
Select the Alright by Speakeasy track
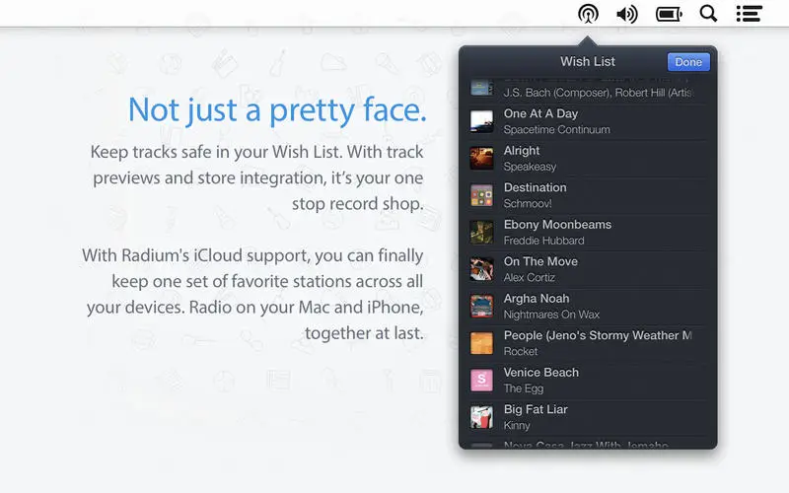588,159
